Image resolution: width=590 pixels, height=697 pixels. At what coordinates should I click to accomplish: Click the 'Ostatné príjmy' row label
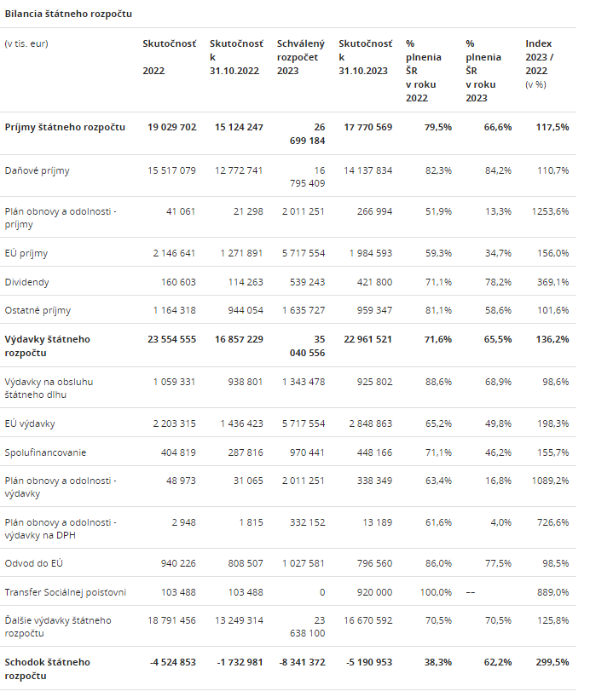click(38, 311)
